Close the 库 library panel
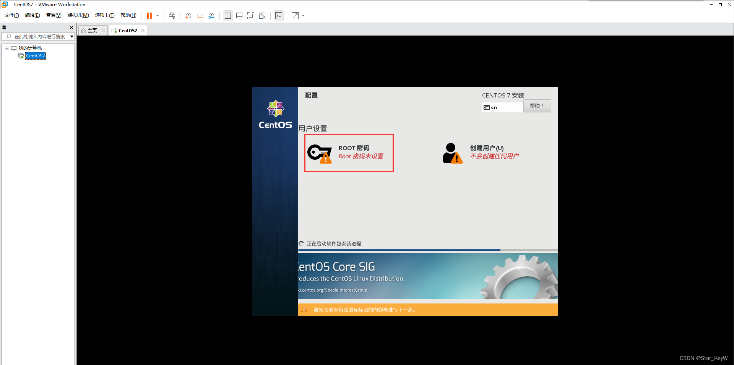Image resolution: width=734 pixels, height=365 pixels. click(71, 27)
